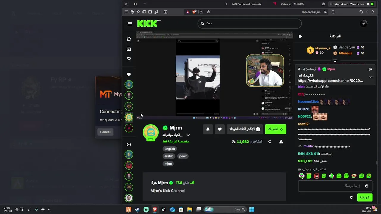This screenshot has height=214, width=381.
Task: Open the weather widget 39°C
Action: point(369,210)
